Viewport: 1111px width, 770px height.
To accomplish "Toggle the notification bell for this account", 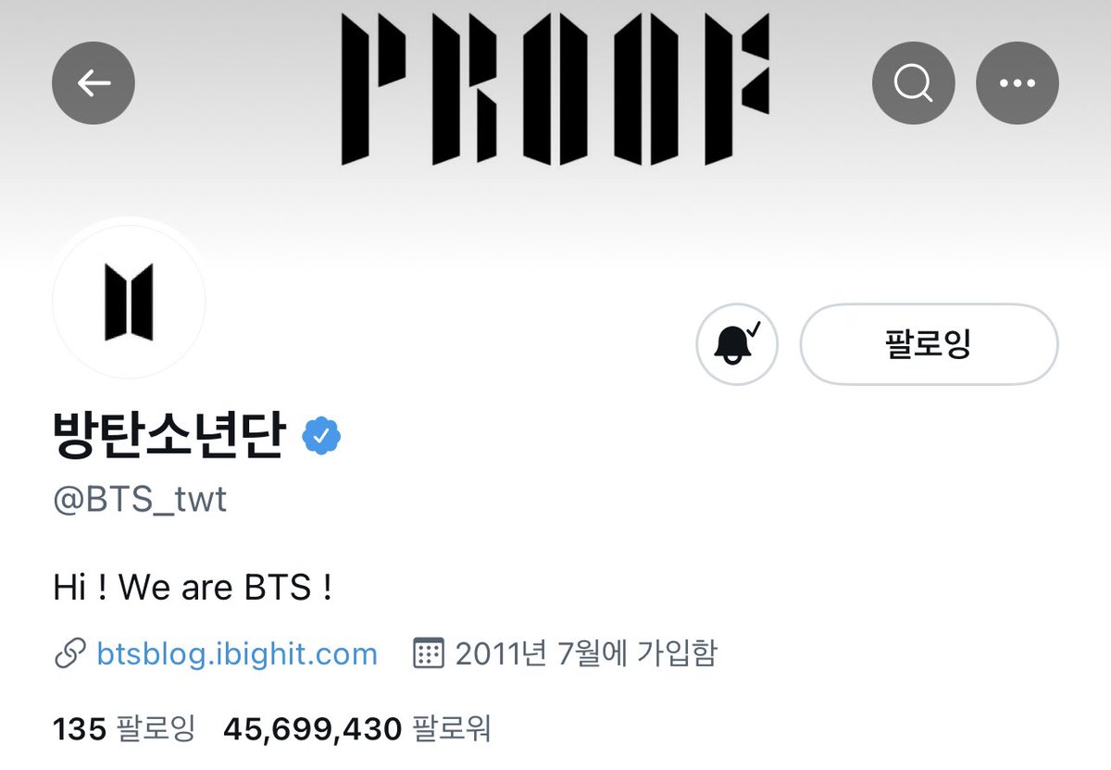I will click(737, 344).
